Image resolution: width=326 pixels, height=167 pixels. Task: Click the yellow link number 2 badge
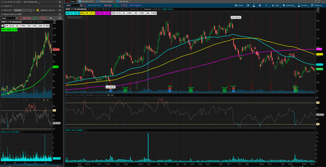point(37,10)
